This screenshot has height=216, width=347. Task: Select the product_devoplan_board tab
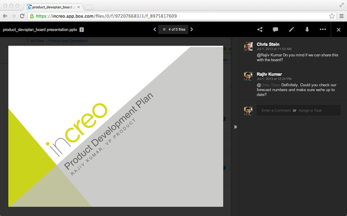52,7
